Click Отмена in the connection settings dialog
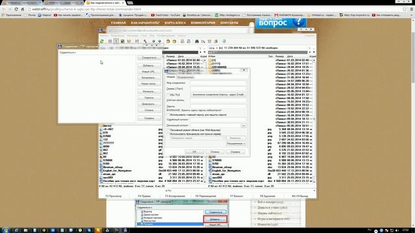 215,152
